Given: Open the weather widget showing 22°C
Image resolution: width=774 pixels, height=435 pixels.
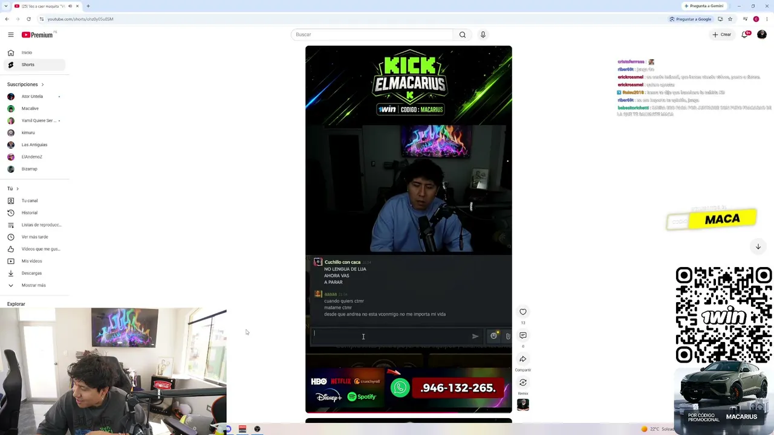Looking at the screenshot, I should click(658, 429).
